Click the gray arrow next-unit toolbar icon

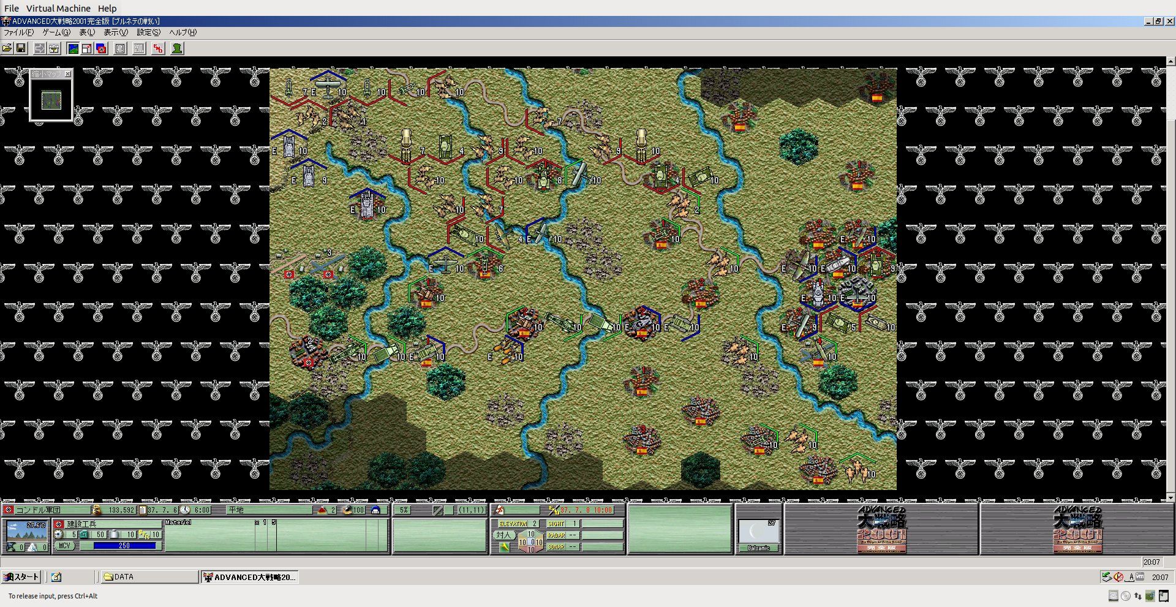40,48
